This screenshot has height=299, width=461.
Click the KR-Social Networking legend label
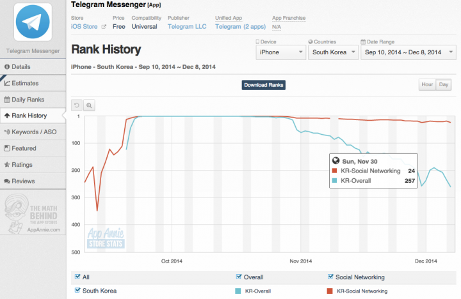(362, 291)
